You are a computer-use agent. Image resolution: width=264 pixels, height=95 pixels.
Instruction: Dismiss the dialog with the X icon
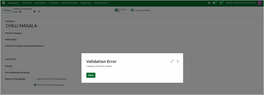click(178, 61)
